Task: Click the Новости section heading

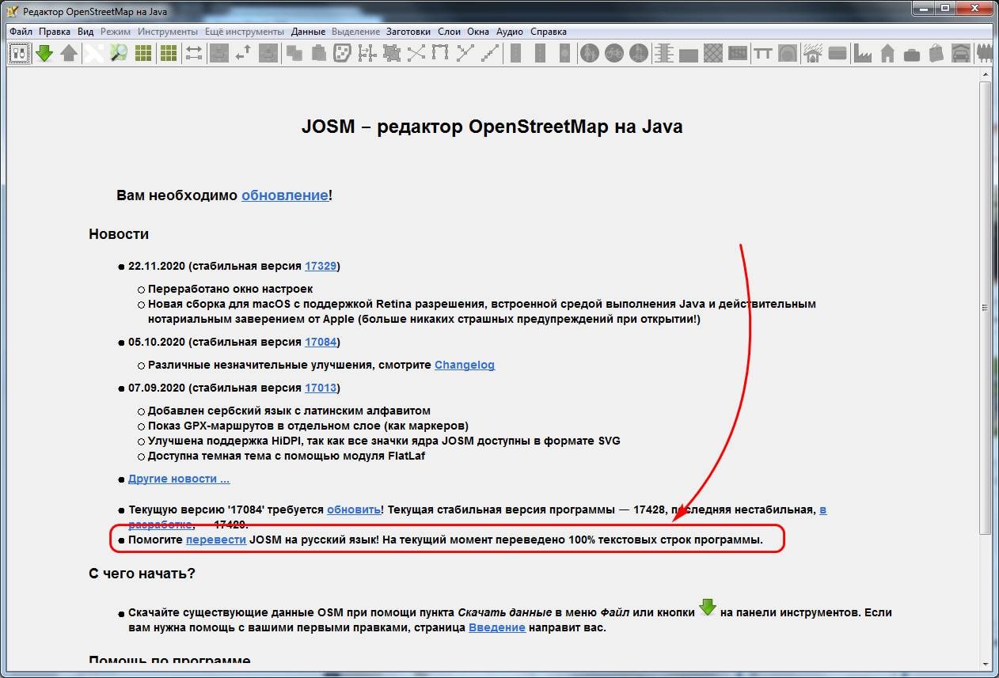Action: 119,234
